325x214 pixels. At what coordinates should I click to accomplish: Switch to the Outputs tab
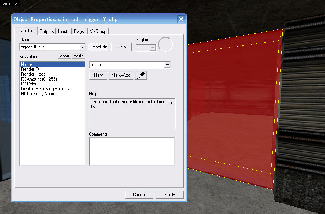tap(47, 31)
